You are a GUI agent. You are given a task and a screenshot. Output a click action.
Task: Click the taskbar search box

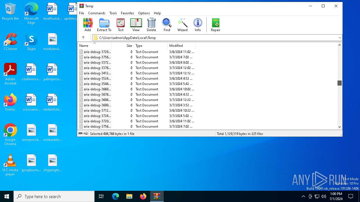[54, 196]
